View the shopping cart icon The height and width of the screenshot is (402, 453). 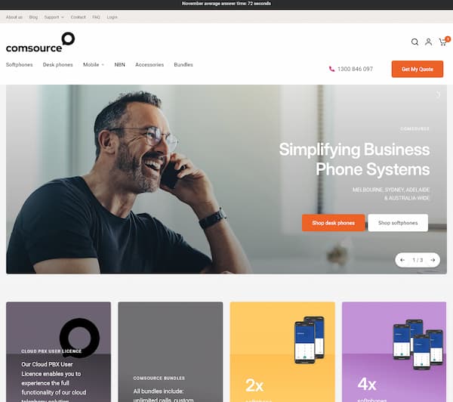[x=442, y=42]
